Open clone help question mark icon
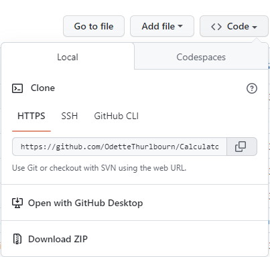The width and height of the screenshot is (270, 257). pos(252,88)
